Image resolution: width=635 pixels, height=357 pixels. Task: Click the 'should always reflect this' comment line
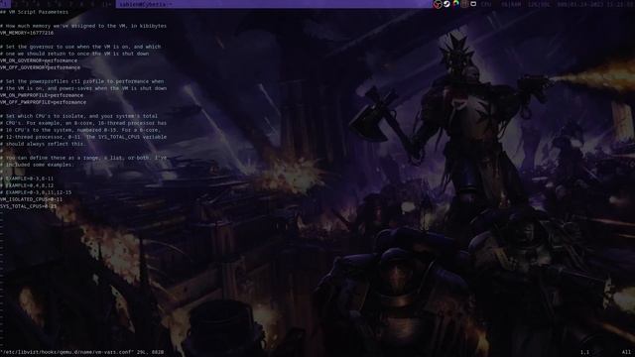43,144
